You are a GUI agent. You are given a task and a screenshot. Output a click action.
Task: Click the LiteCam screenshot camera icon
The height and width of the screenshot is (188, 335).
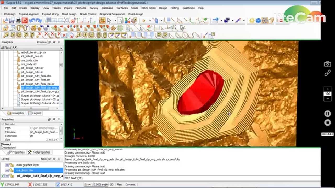pos(327,64)
